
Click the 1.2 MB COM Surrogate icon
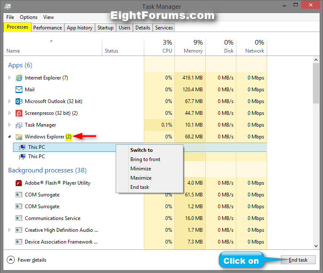19,207
